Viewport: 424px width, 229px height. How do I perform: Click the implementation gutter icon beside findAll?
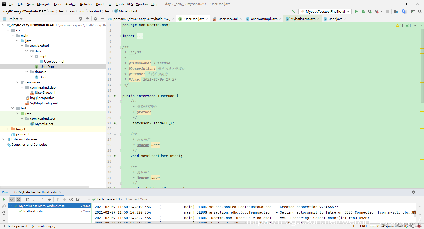point(115,123)
